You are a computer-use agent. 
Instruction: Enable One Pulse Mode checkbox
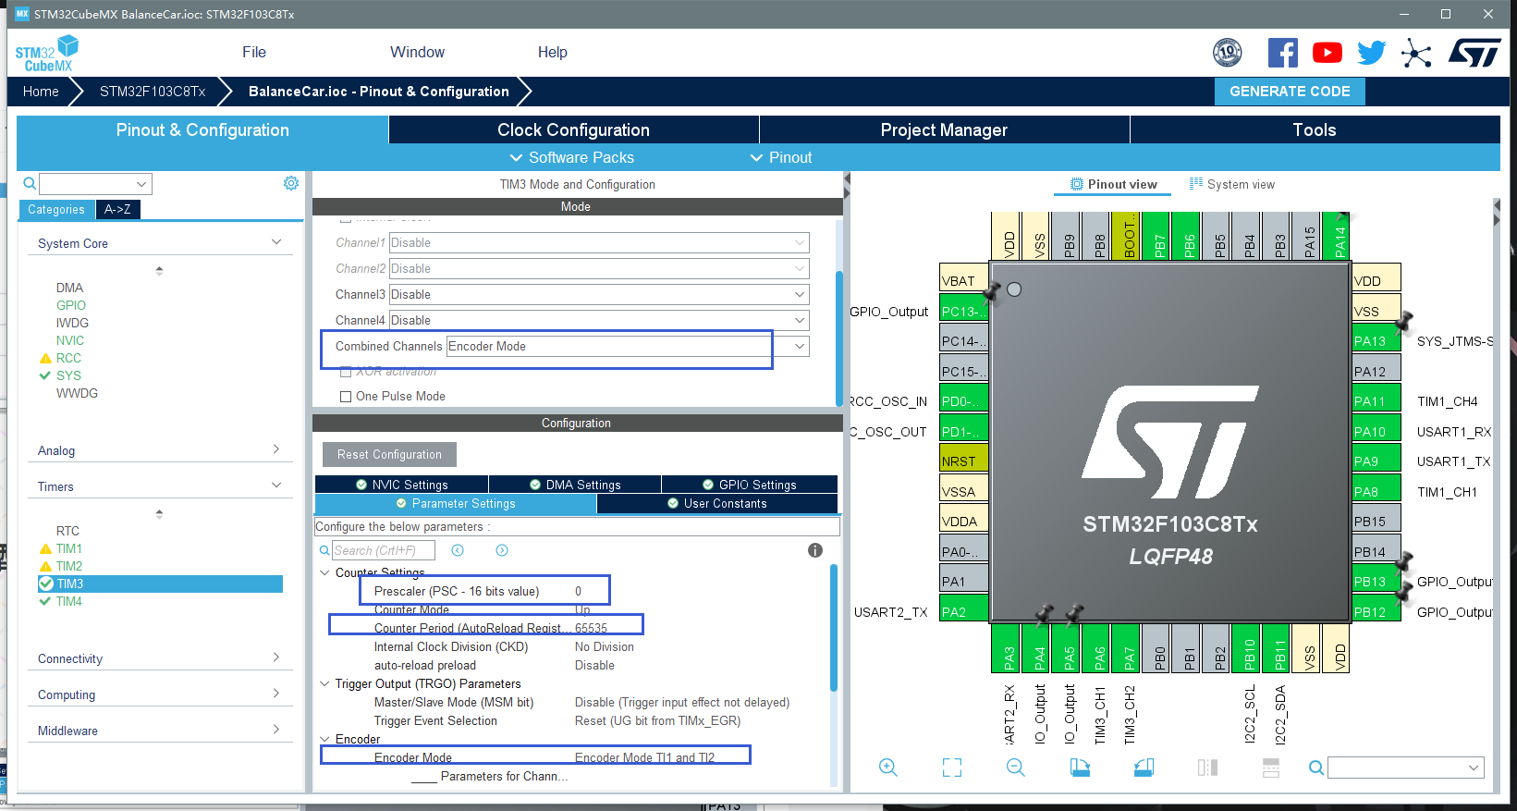click(346, 396)
